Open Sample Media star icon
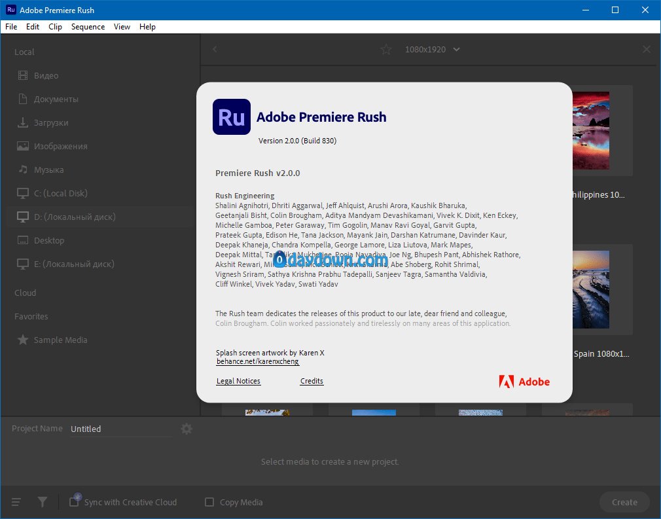The image size is (661, 519). click(23, 340)
